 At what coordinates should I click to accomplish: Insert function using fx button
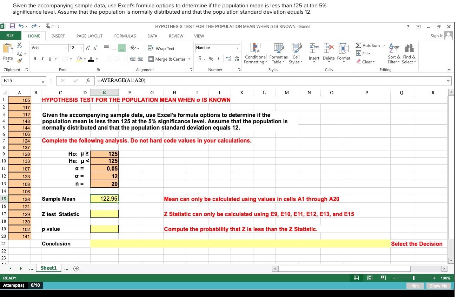pyautogui.click(x=88, y=81)
